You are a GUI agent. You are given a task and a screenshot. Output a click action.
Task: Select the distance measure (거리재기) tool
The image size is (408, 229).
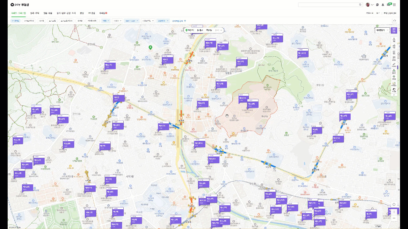coord(394,65)
